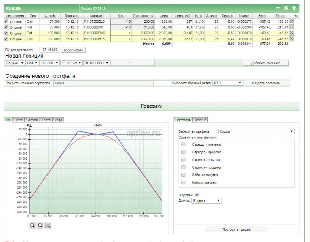Click the plus icon in portfolio header
The image size is (310, 242).
tap(294, 8)
